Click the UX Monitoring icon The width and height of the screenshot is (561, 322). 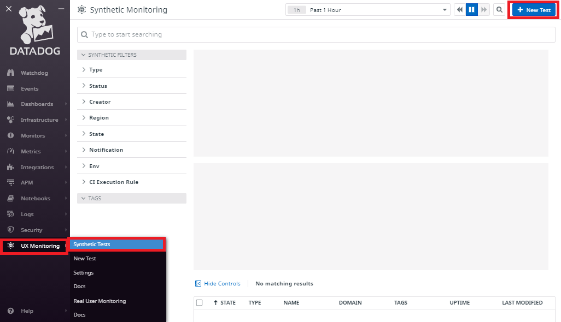pos(11,246)
